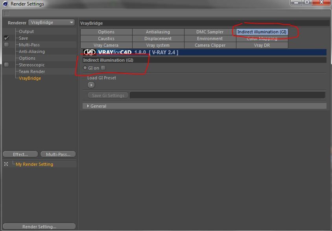Open the DMC Sampler tab
This screenshot has height=231, width=332.
pos(210,32)
